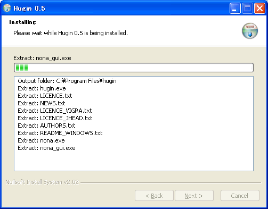
Task: Click the 'Nullsoft Install System v2.02' label
Action: [x=42, y=182]
